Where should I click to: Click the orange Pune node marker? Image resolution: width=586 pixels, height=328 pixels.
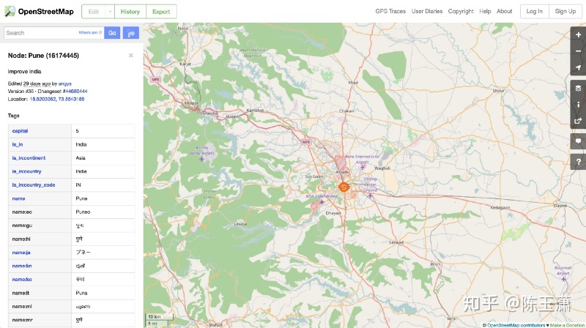coord(344,187)
